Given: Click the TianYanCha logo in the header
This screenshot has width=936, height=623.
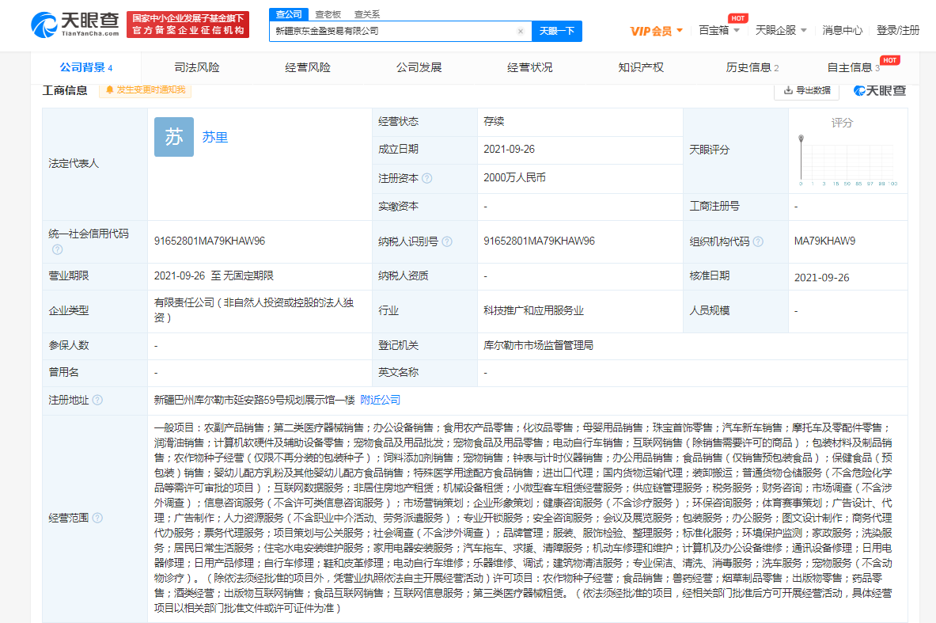Looking at the screenshot, I should tap(75, 24).
